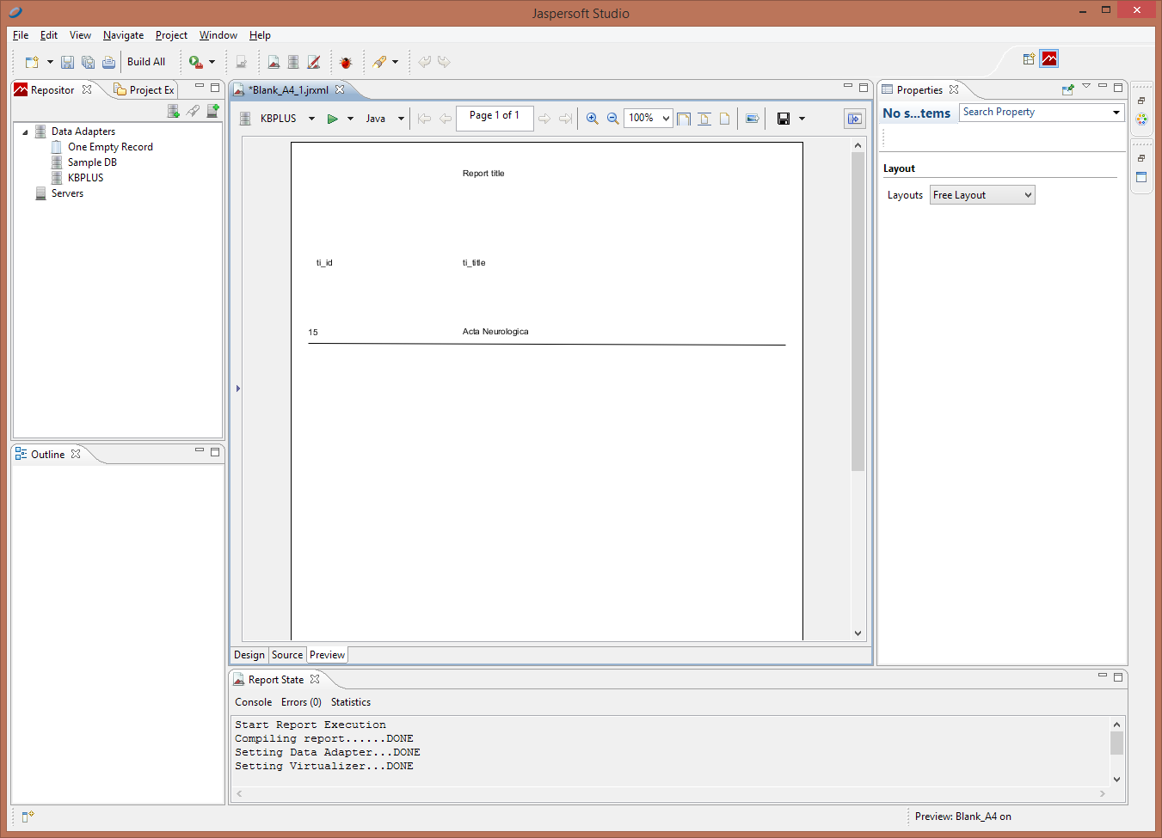1162x838 pixels.
Task: Click the data adapter icon in main toolbar
Action: 293,62
